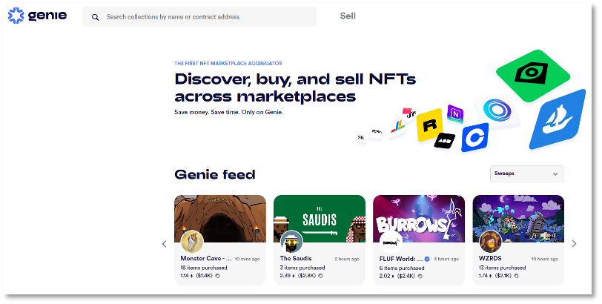Click the WZRDS collection avatar
Viewport: 602px width, 304px height.
pos(490,241)
